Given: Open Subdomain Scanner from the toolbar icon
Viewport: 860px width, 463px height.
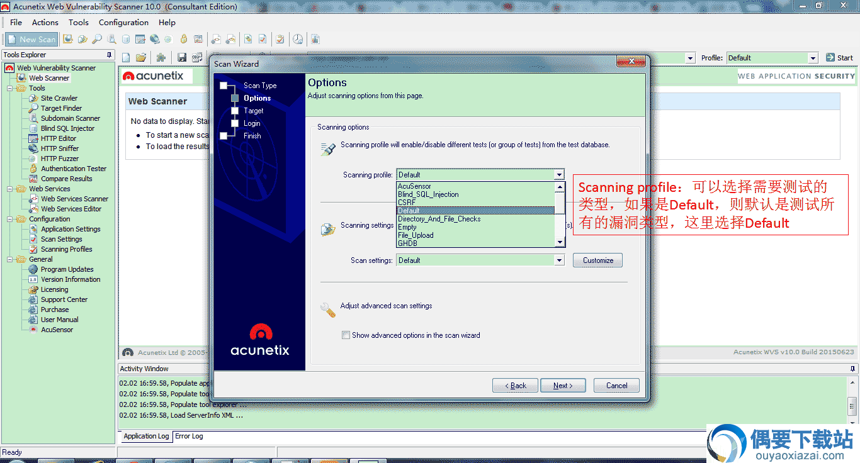Looking at the screenshot, I should 111,39.
